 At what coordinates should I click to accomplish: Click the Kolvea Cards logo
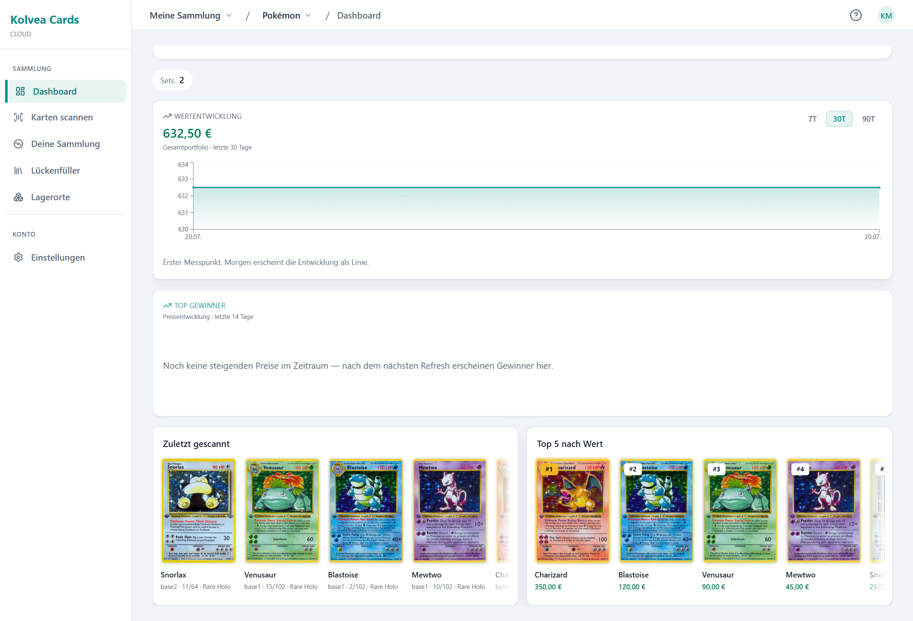(x=44, y=20)
